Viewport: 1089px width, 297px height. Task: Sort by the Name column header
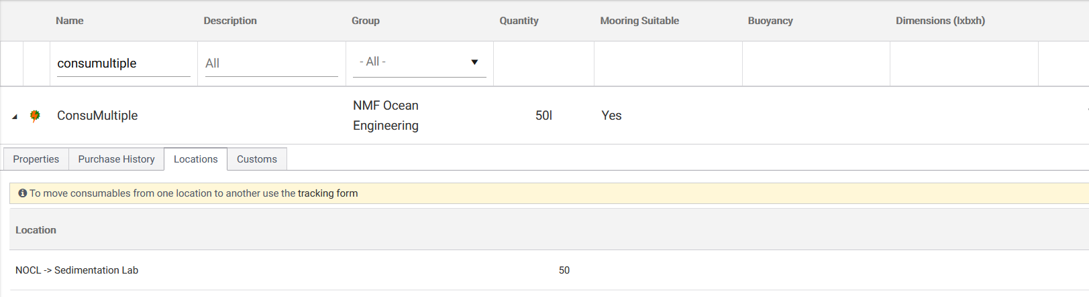(x=70, y=21)
